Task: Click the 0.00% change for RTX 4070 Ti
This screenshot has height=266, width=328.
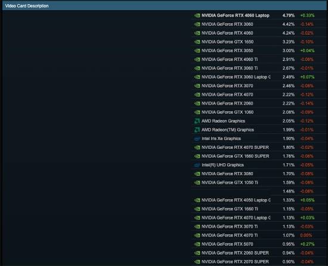Action: click(x=306, y=236)
